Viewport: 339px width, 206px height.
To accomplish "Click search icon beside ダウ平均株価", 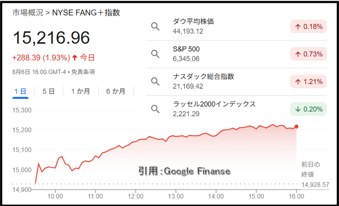I will point(155,26).
